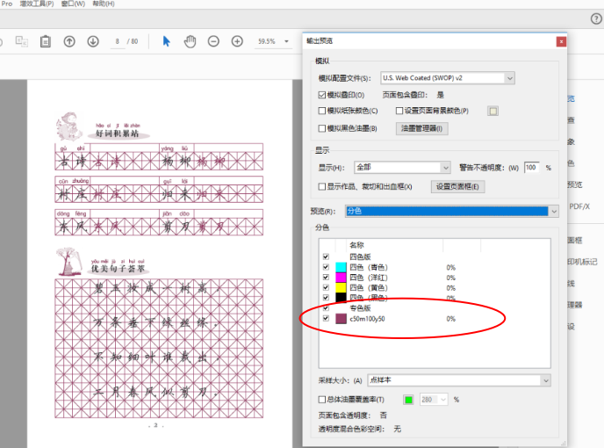Activate the Hand pan tool
Image resolution: width=604 pixels, height=448 pixels.
[x=189, y=41]
